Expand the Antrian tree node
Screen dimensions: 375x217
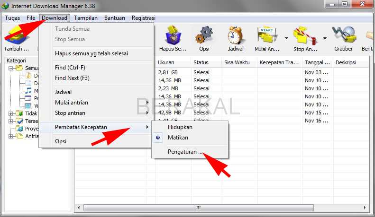click(x=10, y=137)
